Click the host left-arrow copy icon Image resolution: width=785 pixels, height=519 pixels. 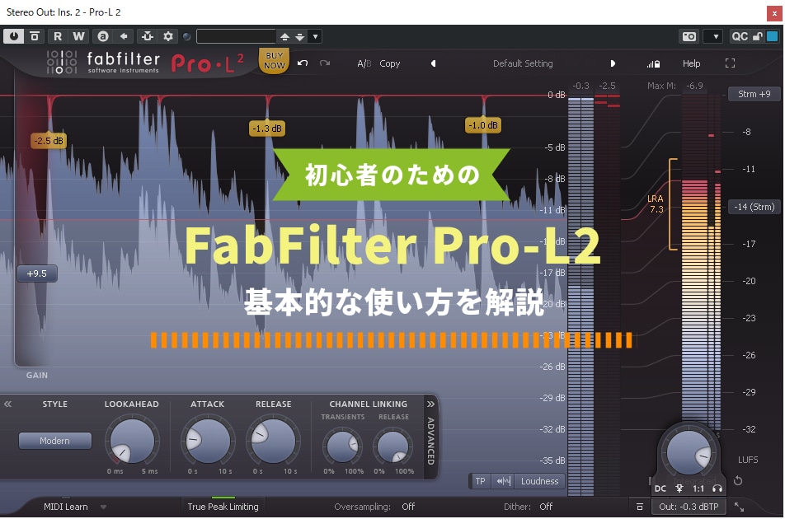coord(124,36)
